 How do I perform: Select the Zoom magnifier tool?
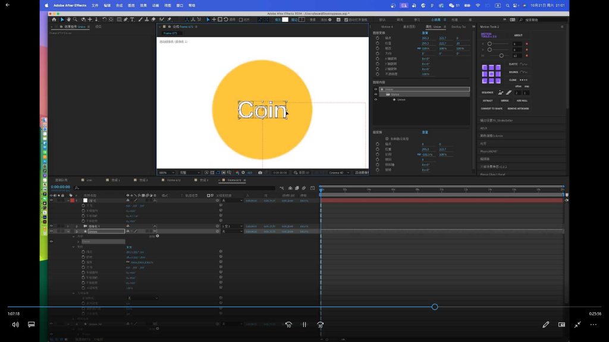(x=76, y=20)
